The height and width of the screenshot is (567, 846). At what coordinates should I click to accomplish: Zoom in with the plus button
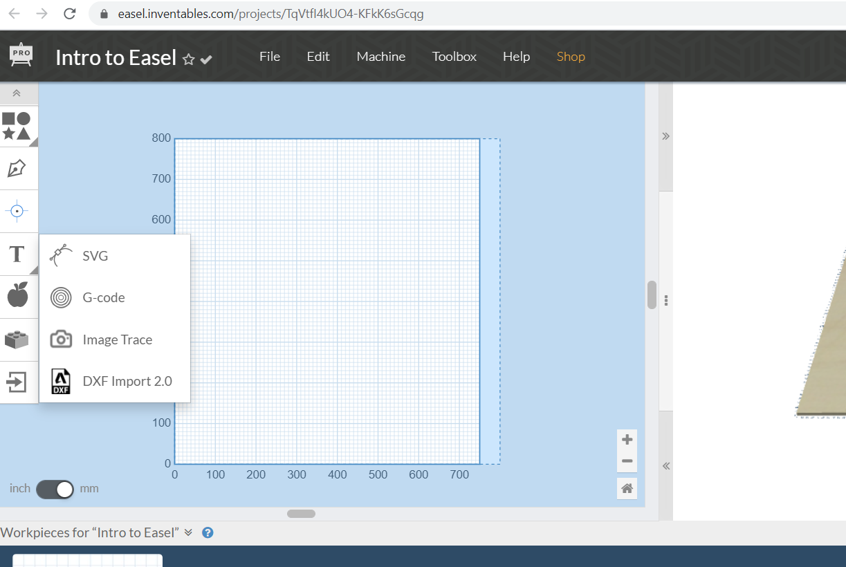pyautogui.click(x=627, y=439)
